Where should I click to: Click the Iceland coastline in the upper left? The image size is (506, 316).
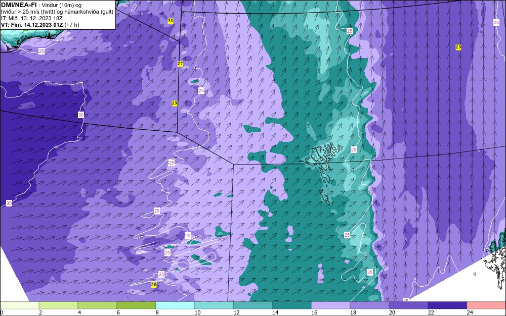[32, 40]
